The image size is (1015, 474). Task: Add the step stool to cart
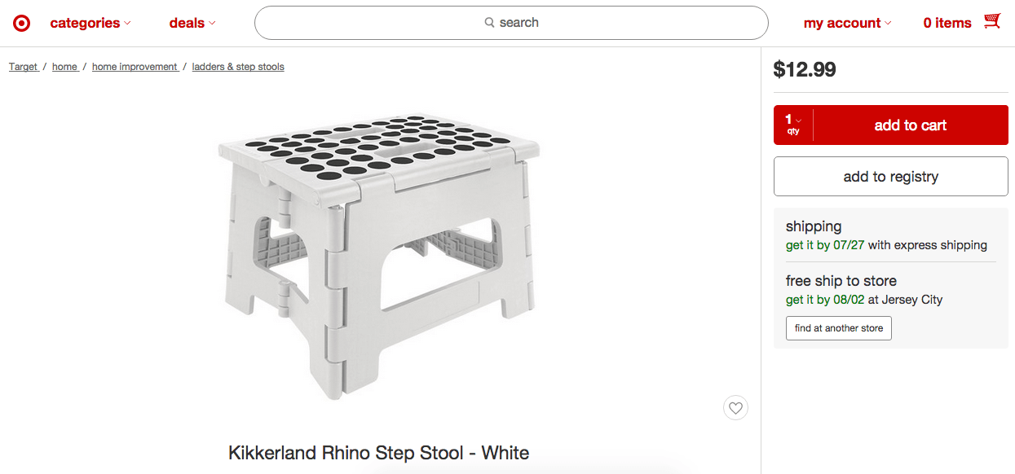click(911, 125)
